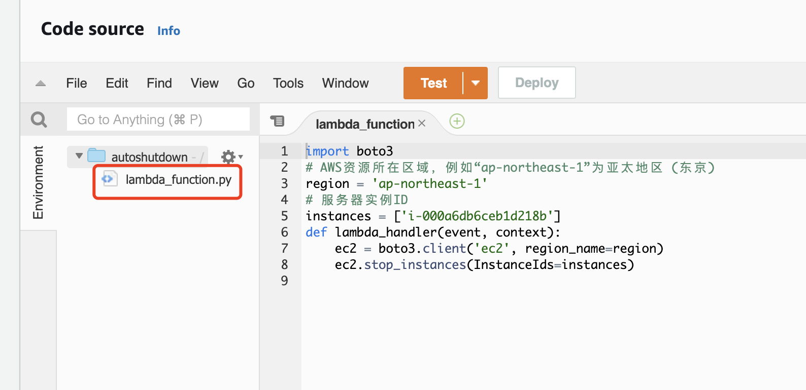Open the Test button dropdown arrow
Viewport: 806px width, 390px height.
pos(476,83)
